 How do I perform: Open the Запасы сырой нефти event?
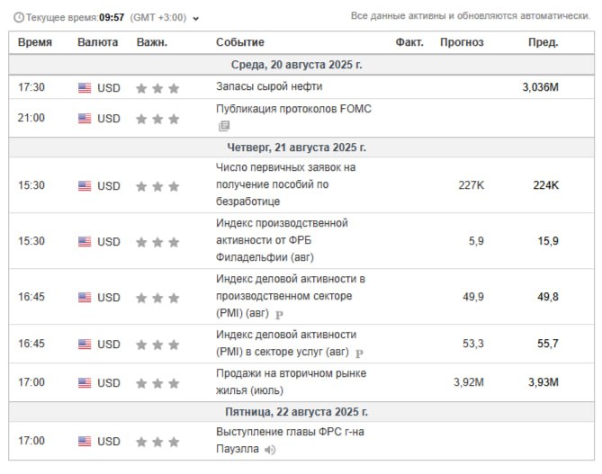[269, 86]
